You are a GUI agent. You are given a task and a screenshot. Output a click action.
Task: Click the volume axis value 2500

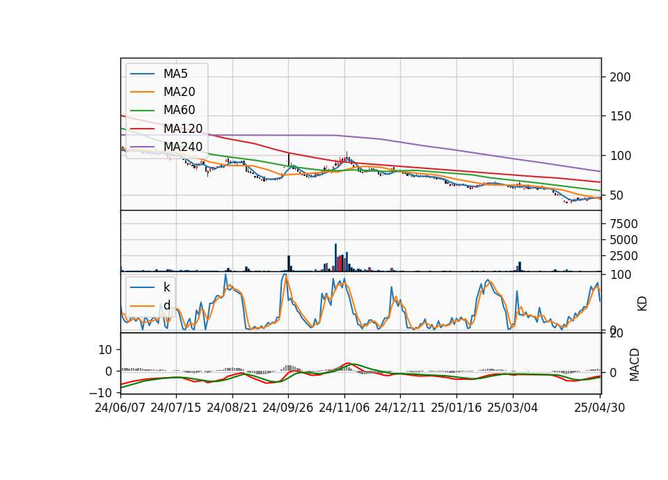tap(623, 256)
